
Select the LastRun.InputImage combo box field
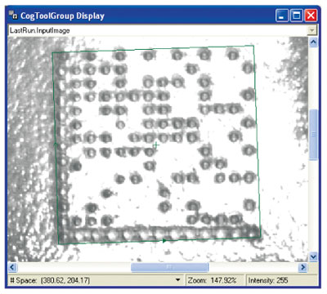pyautogui.click(x=163, y=30)
